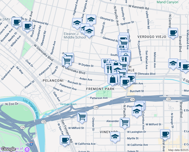This screenshot has height=152, width=189.
Task: Open the graduation cap marker in Vineyard
Action: pos(115,137)
